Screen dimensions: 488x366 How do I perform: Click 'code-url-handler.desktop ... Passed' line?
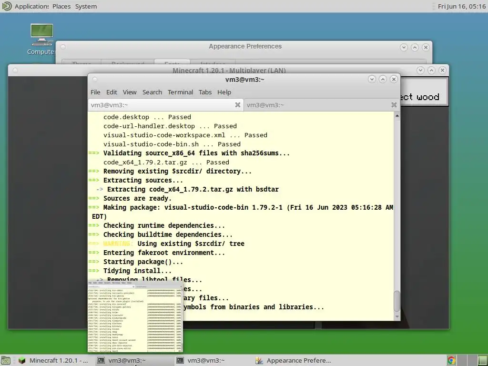(170, 126)
